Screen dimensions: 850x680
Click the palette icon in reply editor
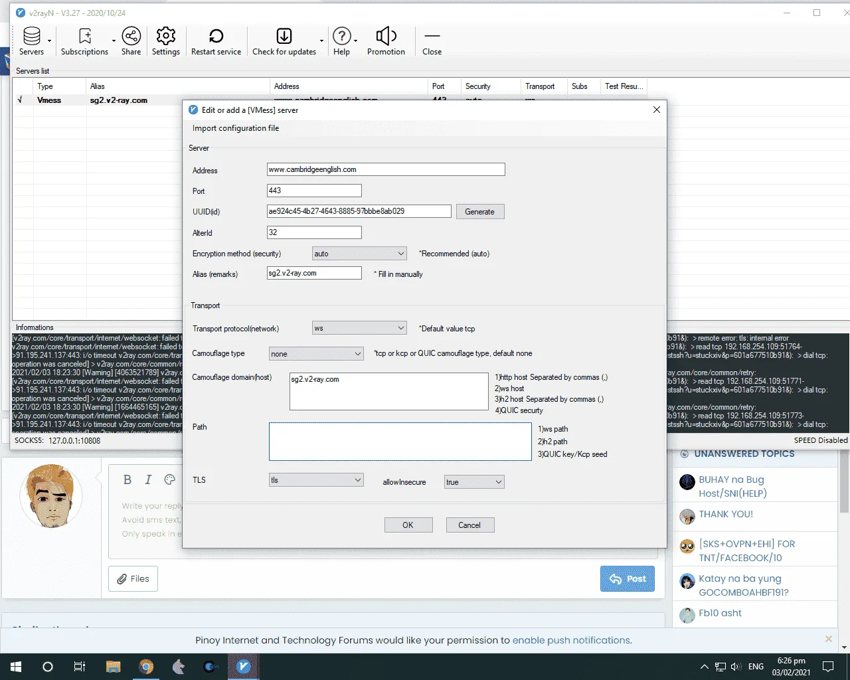tap(169, 479)
